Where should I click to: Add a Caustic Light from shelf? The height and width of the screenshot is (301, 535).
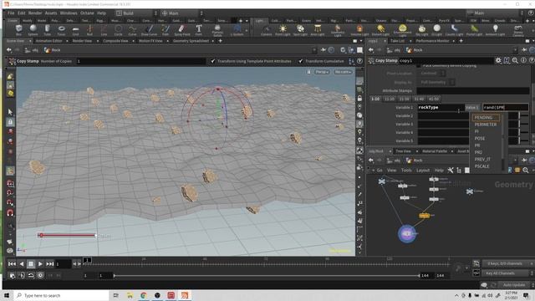click(454, 30)
